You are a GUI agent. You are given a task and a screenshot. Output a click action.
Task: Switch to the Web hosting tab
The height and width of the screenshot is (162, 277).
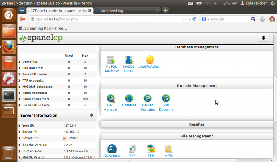point(126,11)
